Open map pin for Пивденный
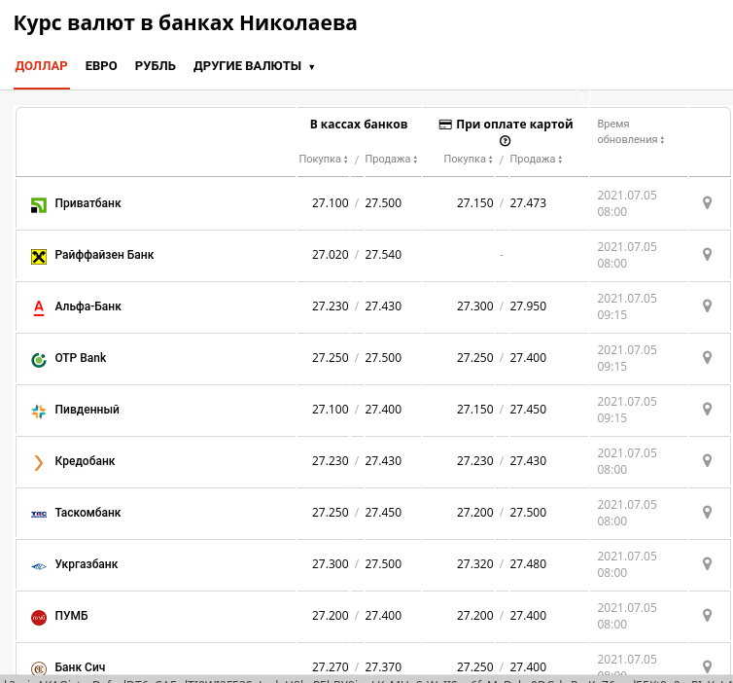733x683 pixels. pos(708,409)
